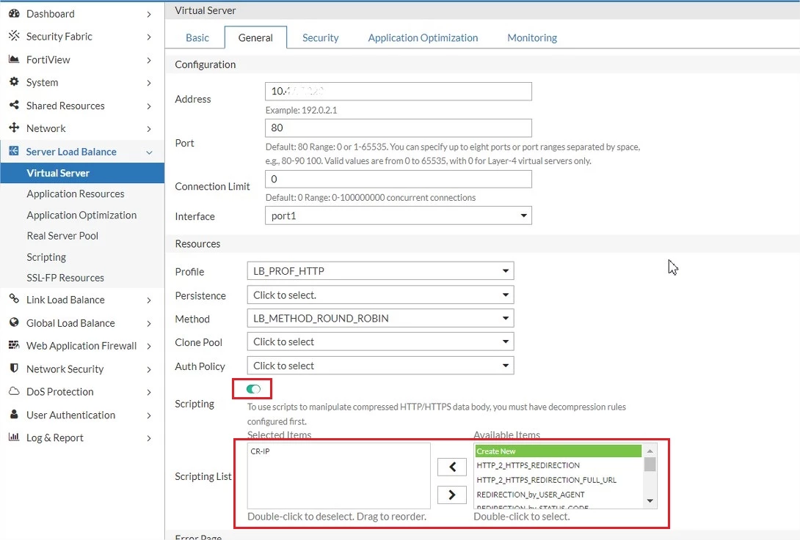800x540 pixels.
Task: Click the System gear icon
Action: point(14,82)
